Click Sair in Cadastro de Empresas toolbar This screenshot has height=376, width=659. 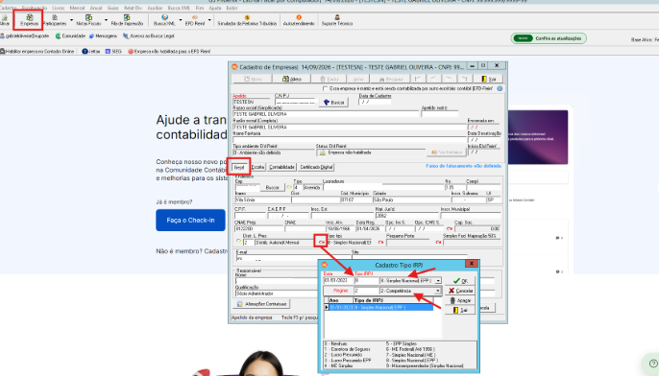[x=488, y=79]
